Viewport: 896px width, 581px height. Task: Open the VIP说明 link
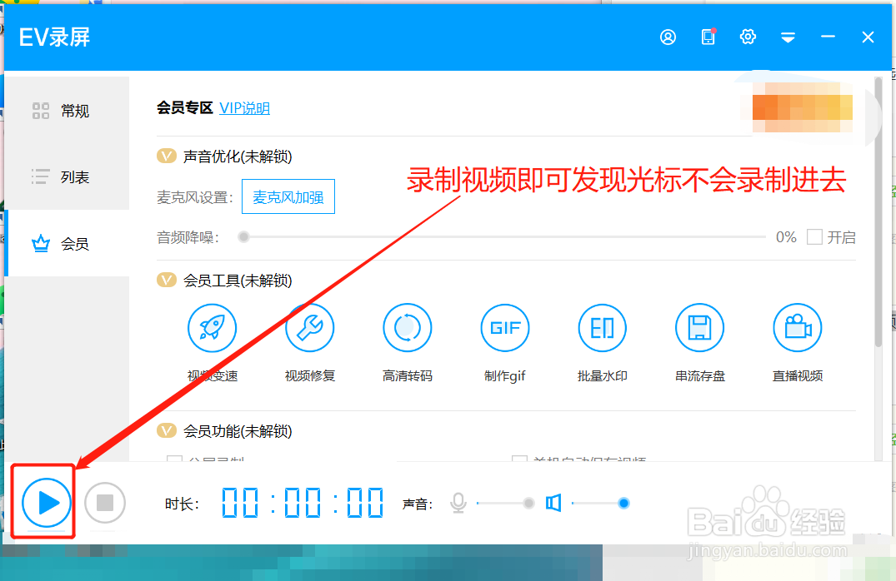tap(244, 108)
